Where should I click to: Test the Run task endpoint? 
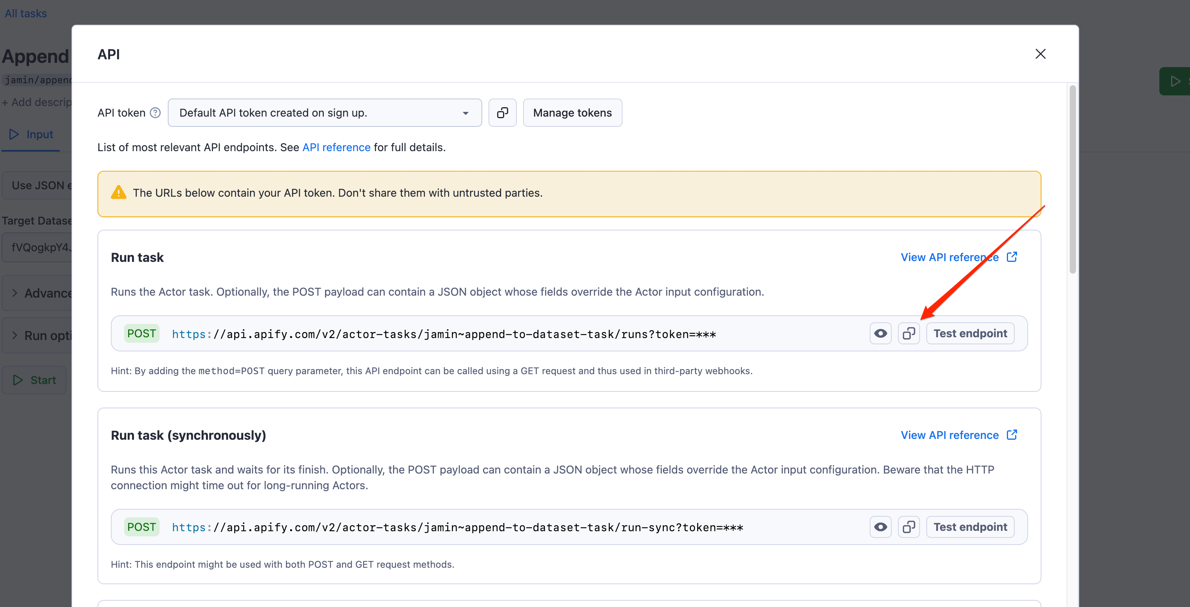(x=970, y=333)
